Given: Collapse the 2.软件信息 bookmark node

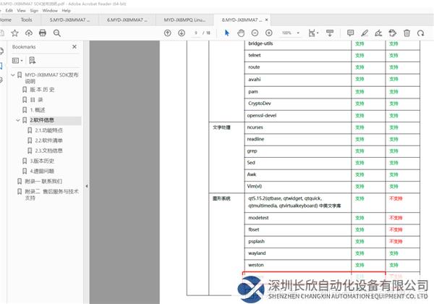Looking at the screenshot, I should coord(19,120).
